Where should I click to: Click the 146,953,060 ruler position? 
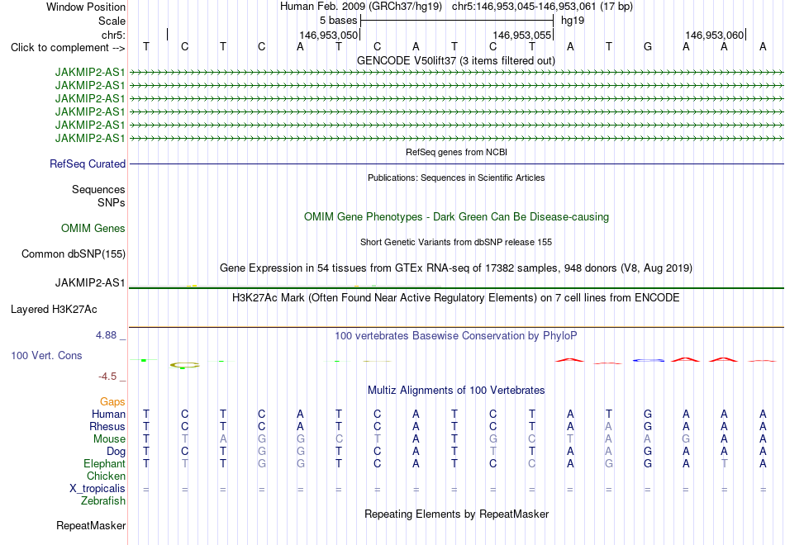click(x=715, y=36)
